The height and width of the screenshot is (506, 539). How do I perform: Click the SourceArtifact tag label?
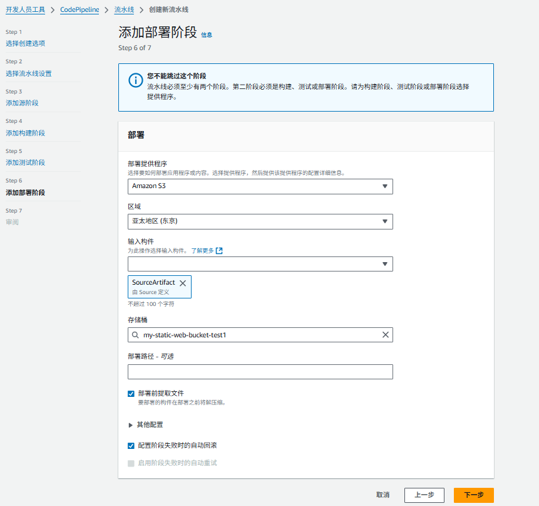coord(153,283)
